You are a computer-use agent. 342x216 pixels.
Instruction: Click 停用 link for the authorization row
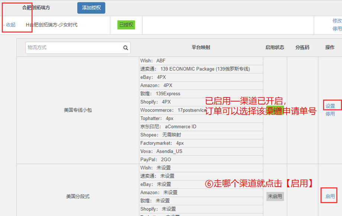tap(337, 29)
